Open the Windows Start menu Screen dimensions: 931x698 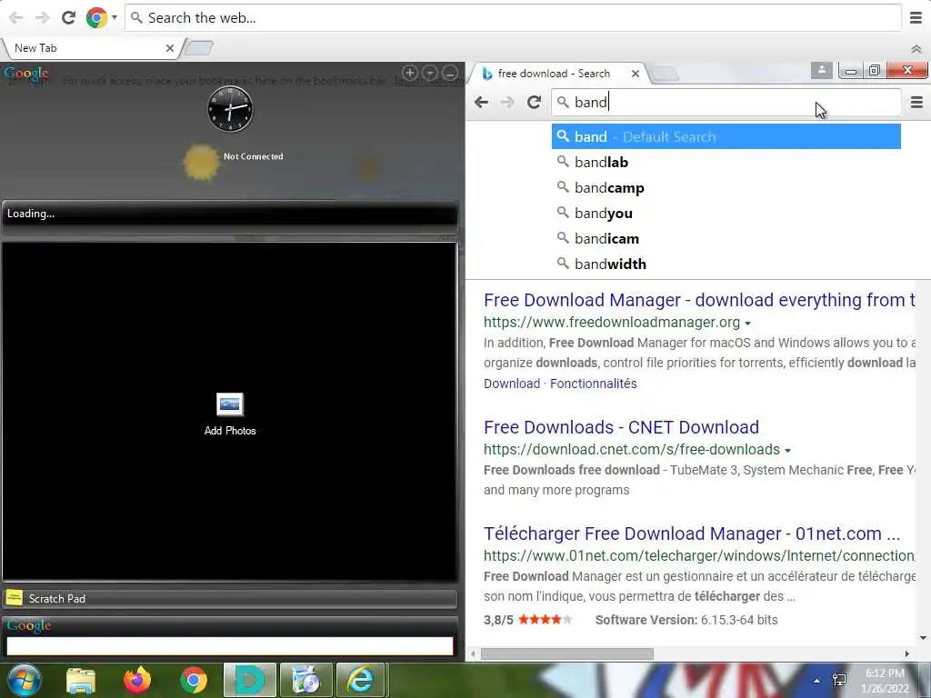pyautogui.click(x=25, y=680)
